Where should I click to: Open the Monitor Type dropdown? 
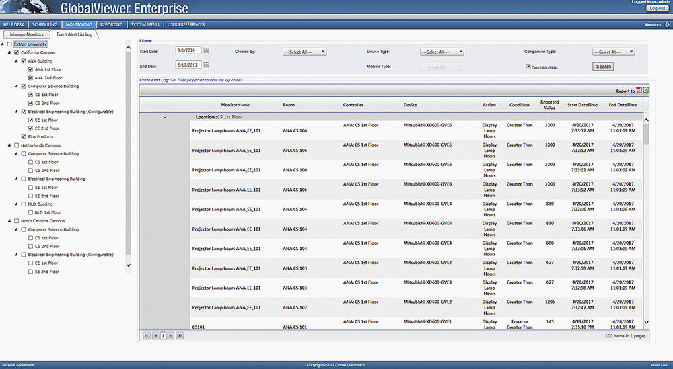pos(441,67)
